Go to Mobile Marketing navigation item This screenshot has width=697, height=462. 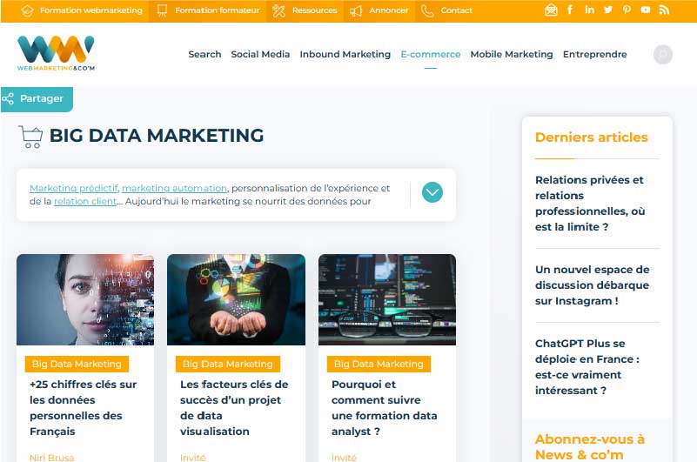coord(511,54)
